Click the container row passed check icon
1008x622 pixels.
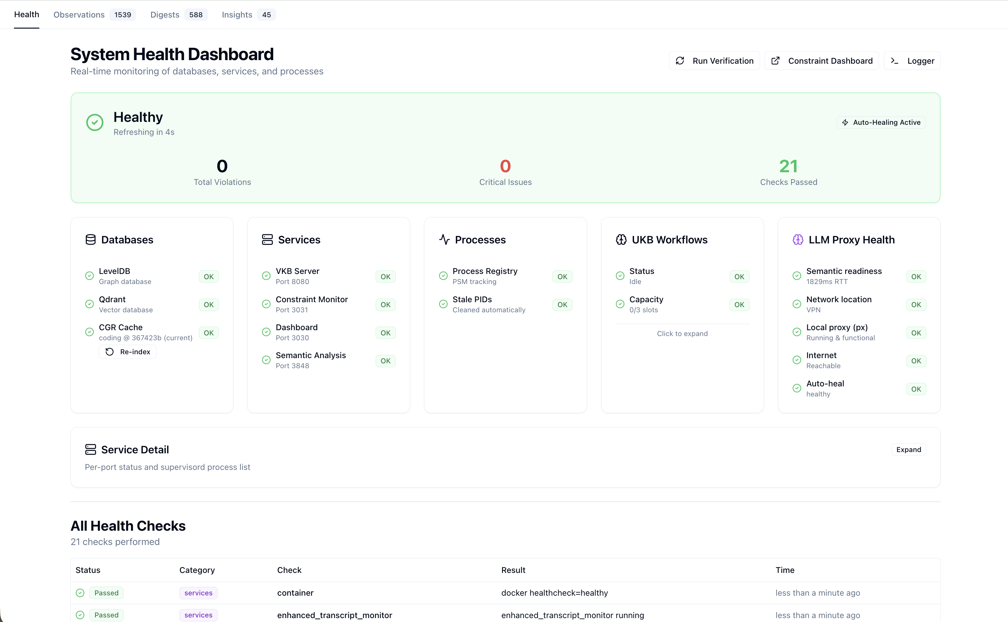click(x=80, y=593)
